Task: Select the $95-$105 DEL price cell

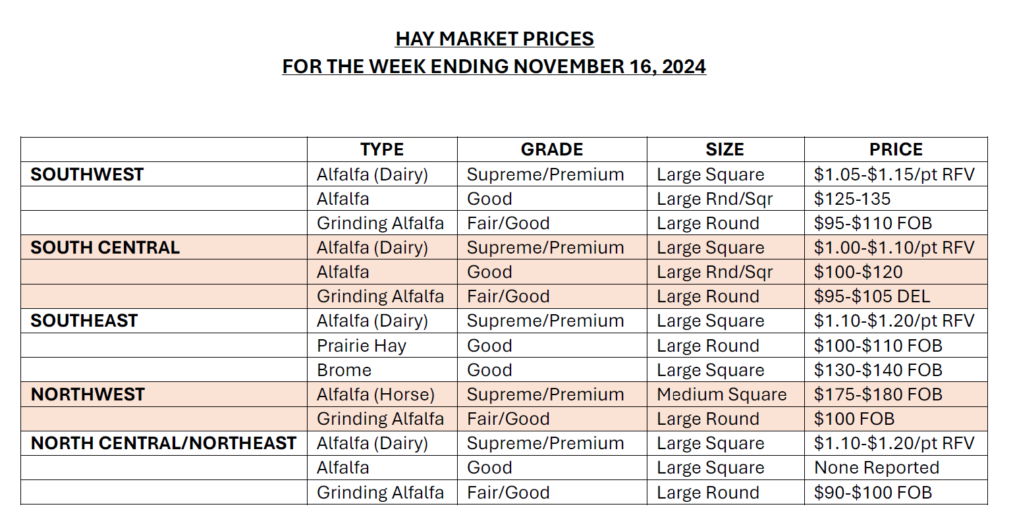Action: coord(872,296)
